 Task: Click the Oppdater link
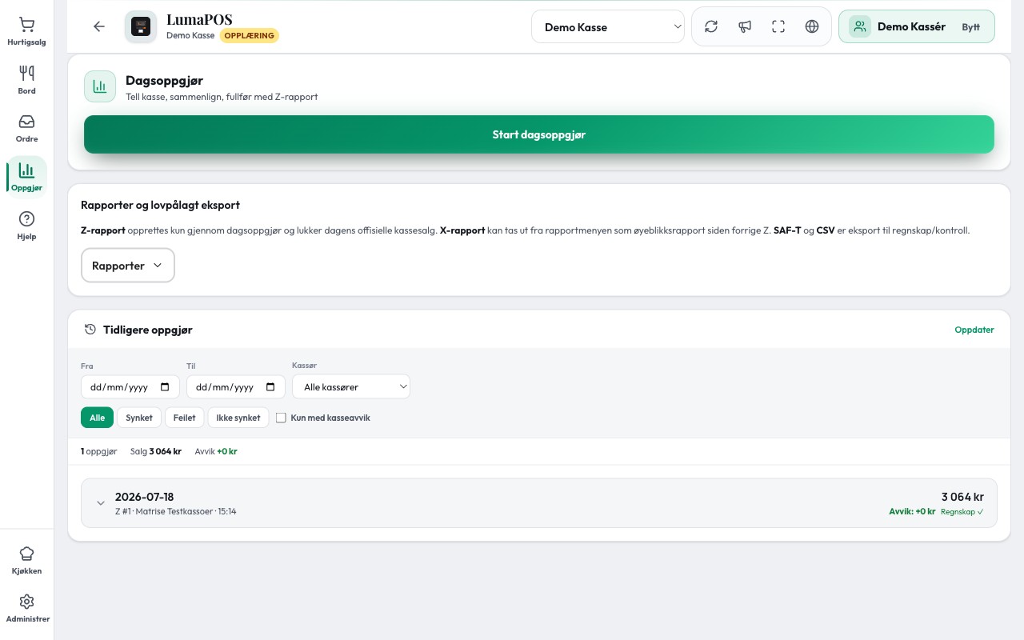click(974, 330)
